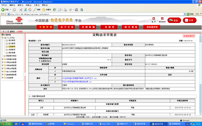Open the 查看 menu
202x126 pixels.
[20, 5]
